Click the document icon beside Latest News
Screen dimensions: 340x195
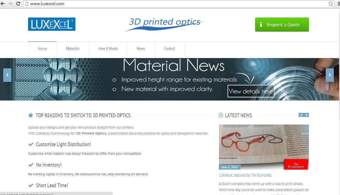[221, 115]
